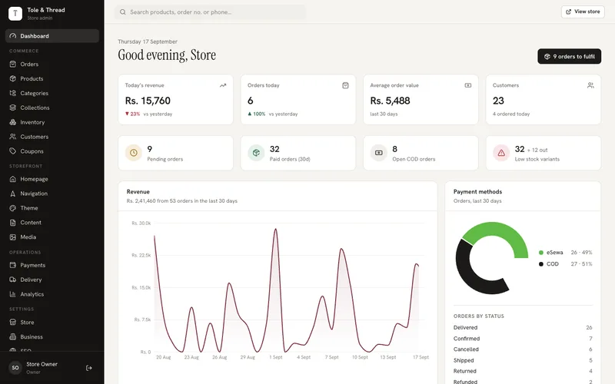Open the Orders menu item

(x=52, y=64)
